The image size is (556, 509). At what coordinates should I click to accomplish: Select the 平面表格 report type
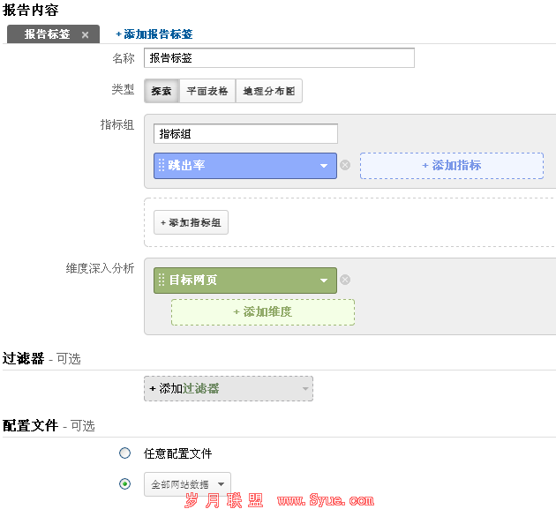coord(207,91)
